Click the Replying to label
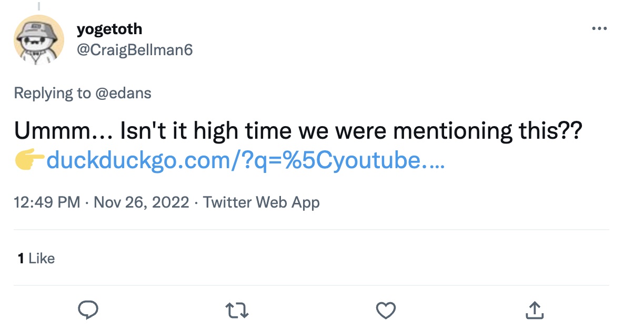624x329 pixels. click(x=52, y=93)
